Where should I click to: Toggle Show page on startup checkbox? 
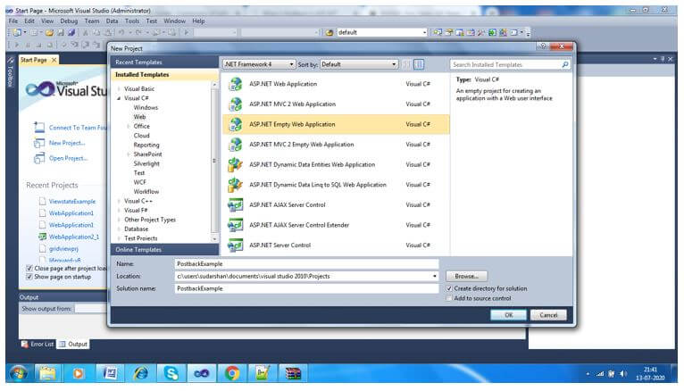[x=29, y=277]
